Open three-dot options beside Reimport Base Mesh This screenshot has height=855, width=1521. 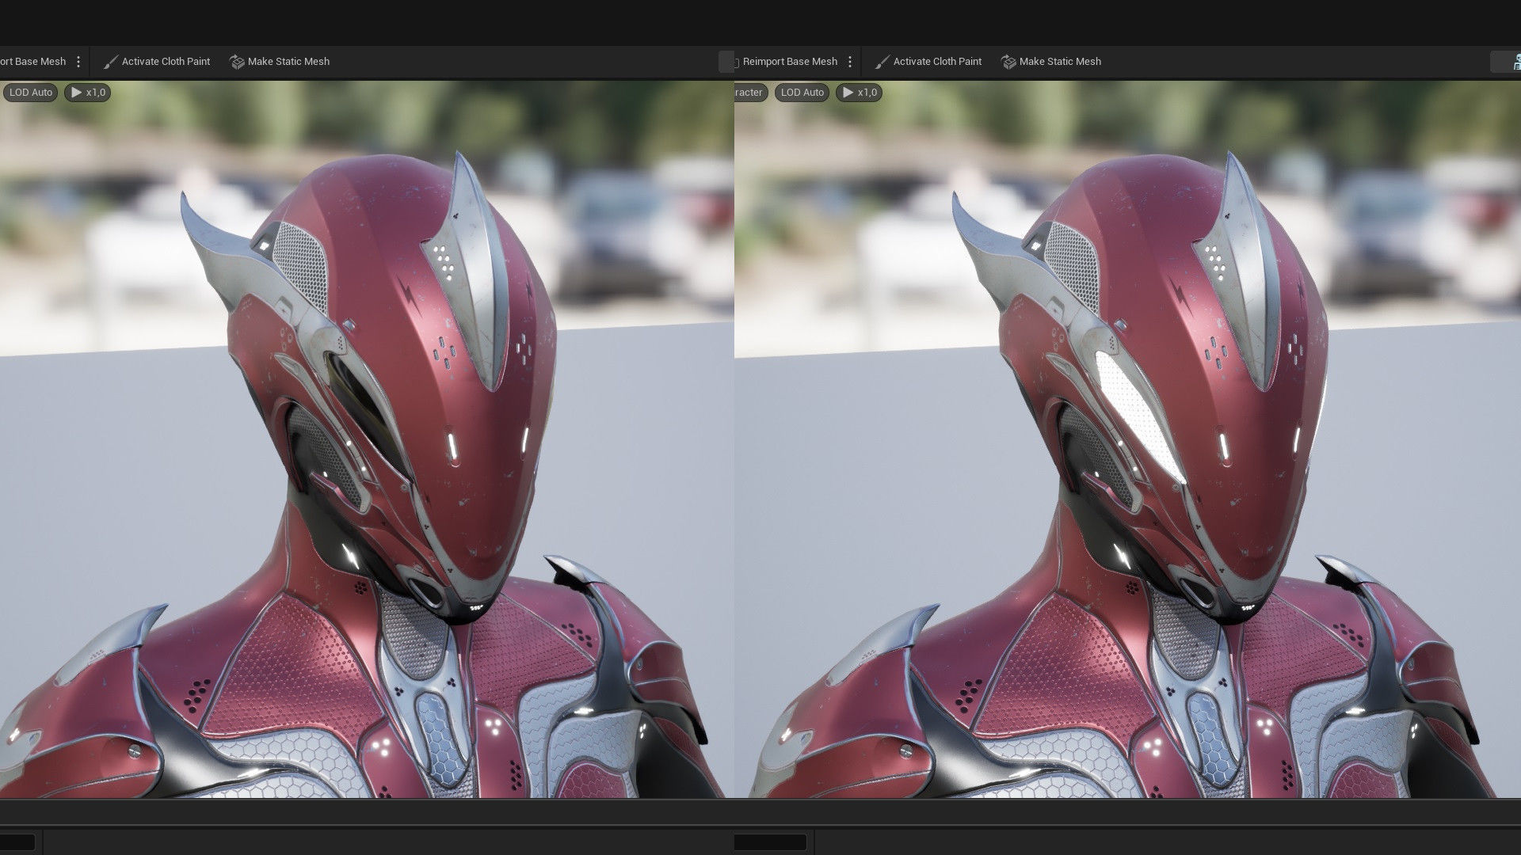coord(850,62)
